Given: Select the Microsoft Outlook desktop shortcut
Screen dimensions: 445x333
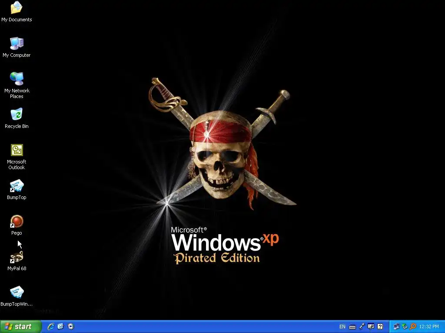Looking at the screenshot, I should 17,157.
